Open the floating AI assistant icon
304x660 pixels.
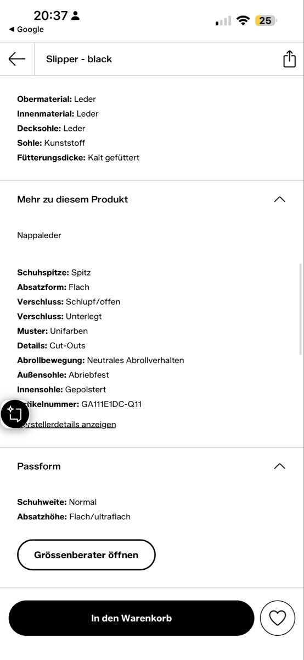(x=15, y=414)
